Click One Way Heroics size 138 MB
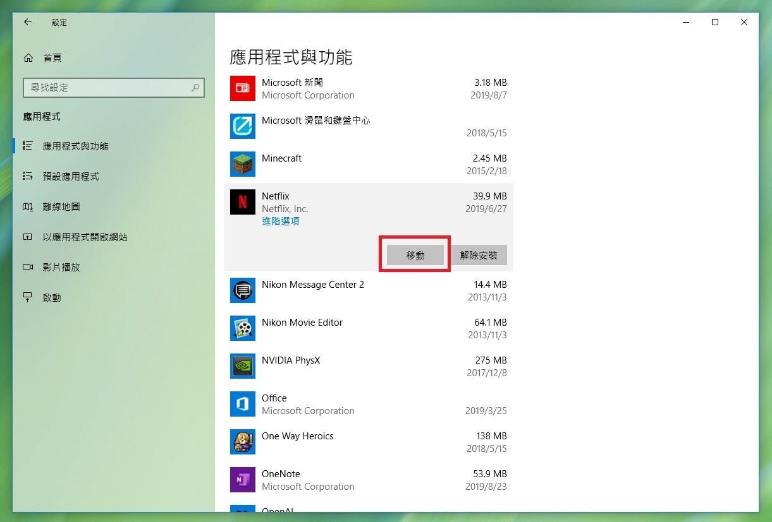The image size is (772, 522). coord(491,436)
